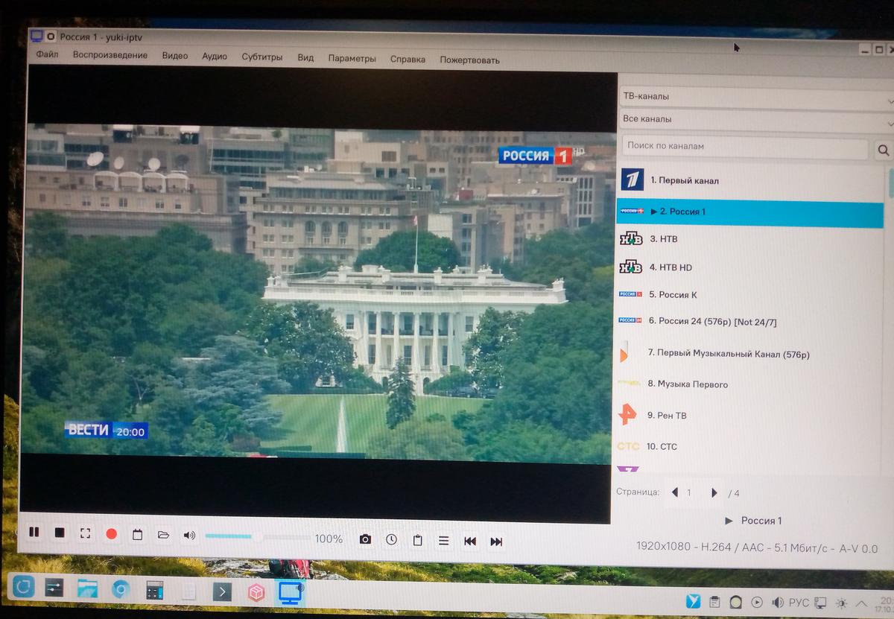Select channel 6. Россия 24 (576p)
Viewport: 894px width, 619px height.
click(x=750, y=322)
